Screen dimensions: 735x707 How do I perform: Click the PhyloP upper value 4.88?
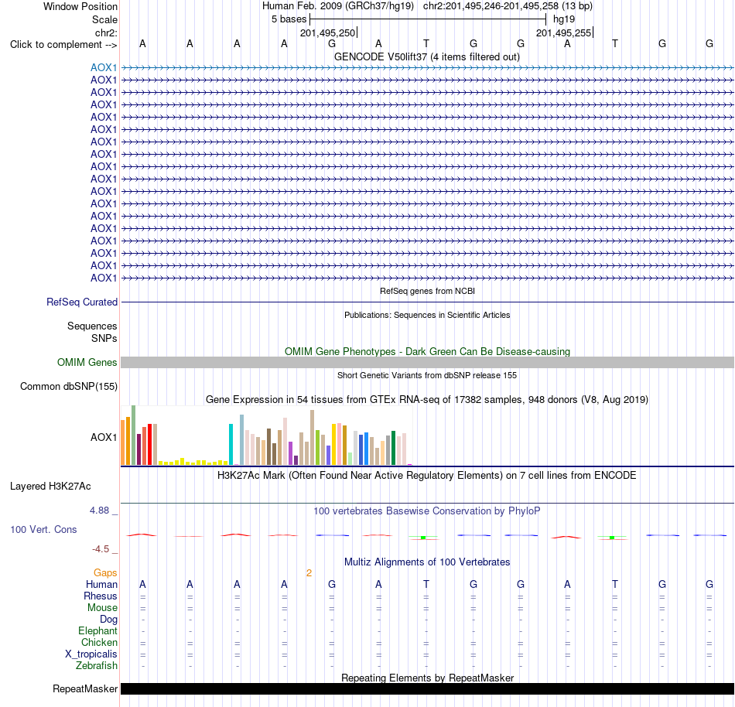click(99, 511)
